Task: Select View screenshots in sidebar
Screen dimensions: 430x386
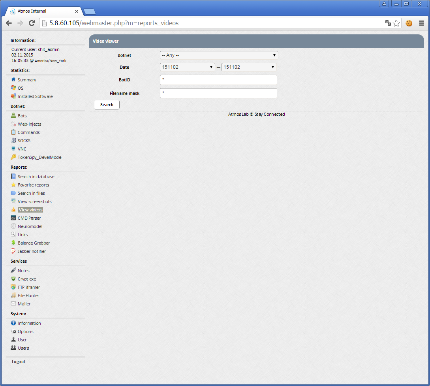Action: pyautogui.click(x=35, y=201)
